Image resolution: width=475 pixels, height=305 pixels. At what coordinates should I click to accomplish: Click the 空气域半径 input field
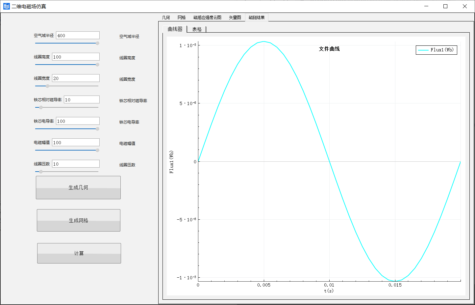(x=78, y=36)
